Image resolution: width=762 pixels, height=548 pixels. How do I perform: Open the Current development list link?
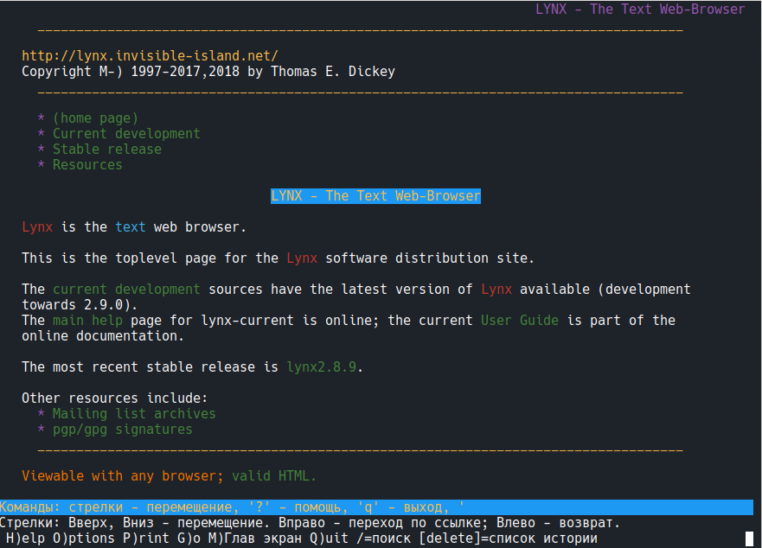pos(126,134)
